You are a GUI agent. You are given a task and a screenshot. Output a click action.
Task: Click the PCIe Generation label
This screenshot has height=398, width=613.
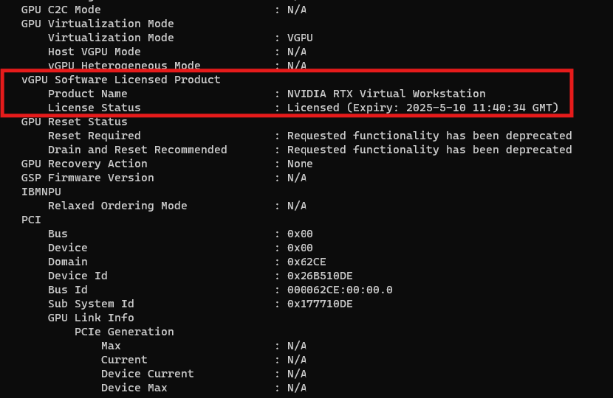tap(124, 332)
